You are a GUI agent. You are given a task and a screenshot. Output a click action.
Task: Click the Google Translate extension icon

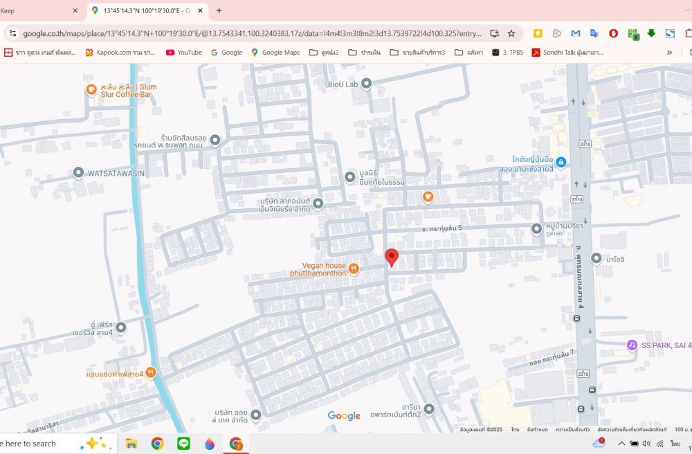click(x=594, y=33)
